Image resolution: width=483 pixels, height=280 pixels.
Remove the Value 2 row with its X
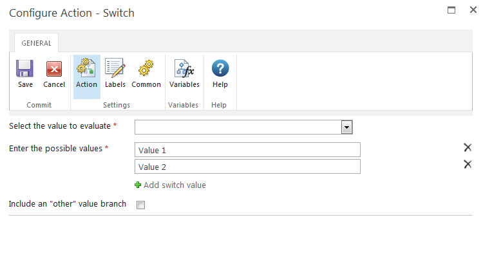tap(468, 165)
